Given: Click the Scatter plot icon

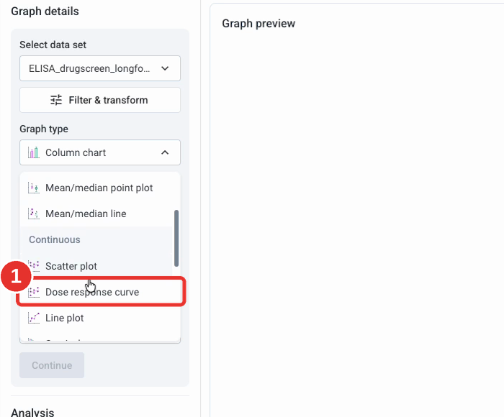Looking at the screenshot, I should tap(34, 266).
